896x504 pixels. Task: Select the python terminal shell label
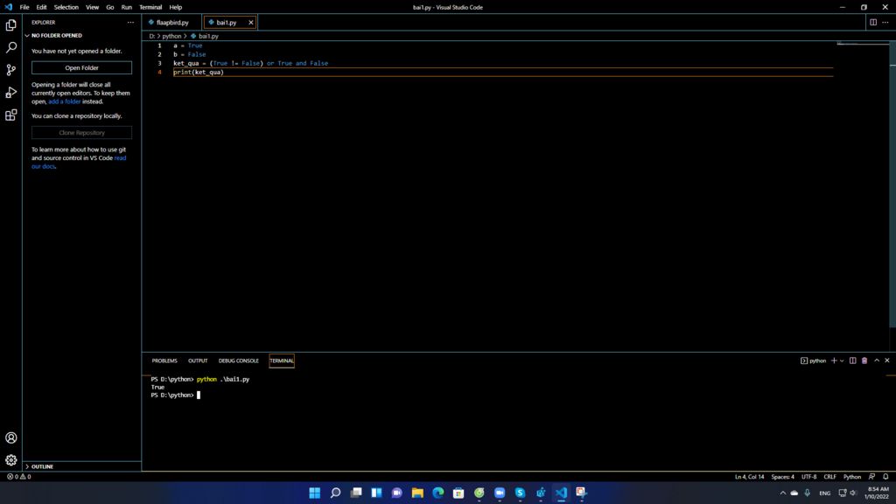click(x=814, y=360)
